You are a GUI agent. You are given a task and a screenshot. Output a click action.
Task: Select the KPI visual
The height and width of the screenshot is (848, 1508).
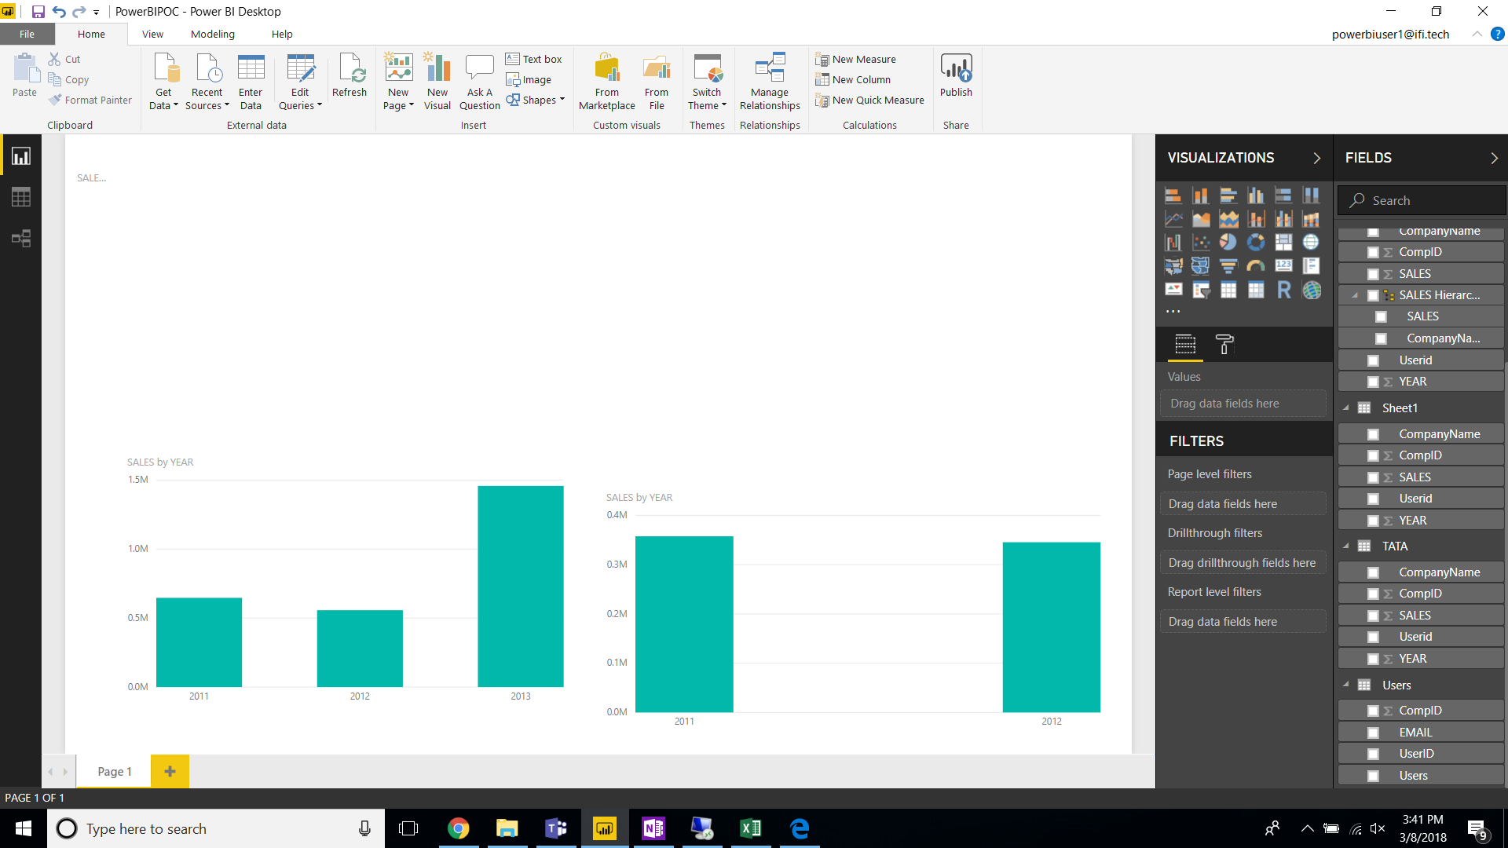click(x=1173, y=290)
